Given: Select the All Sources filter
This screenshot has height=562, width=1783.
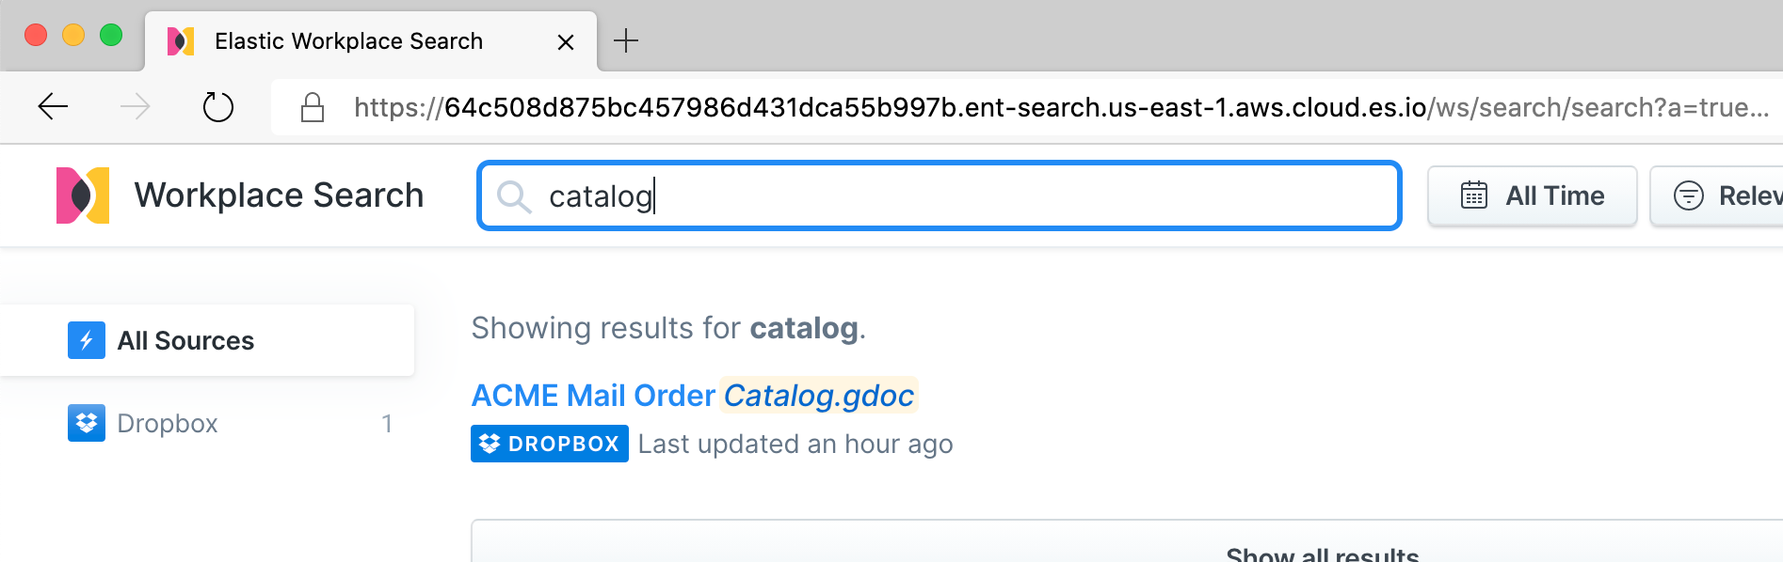Looking at the screenshot, I should [x=185, y=340].
